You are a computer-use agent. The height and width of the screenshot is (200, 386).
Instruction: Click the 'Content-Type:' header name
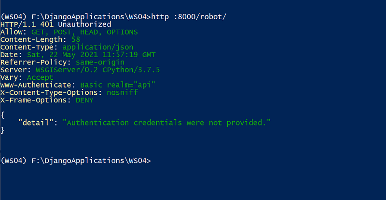29,47
